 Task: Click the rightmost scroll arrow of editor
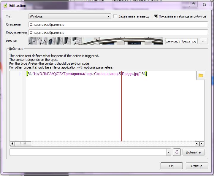click(202, 144)
